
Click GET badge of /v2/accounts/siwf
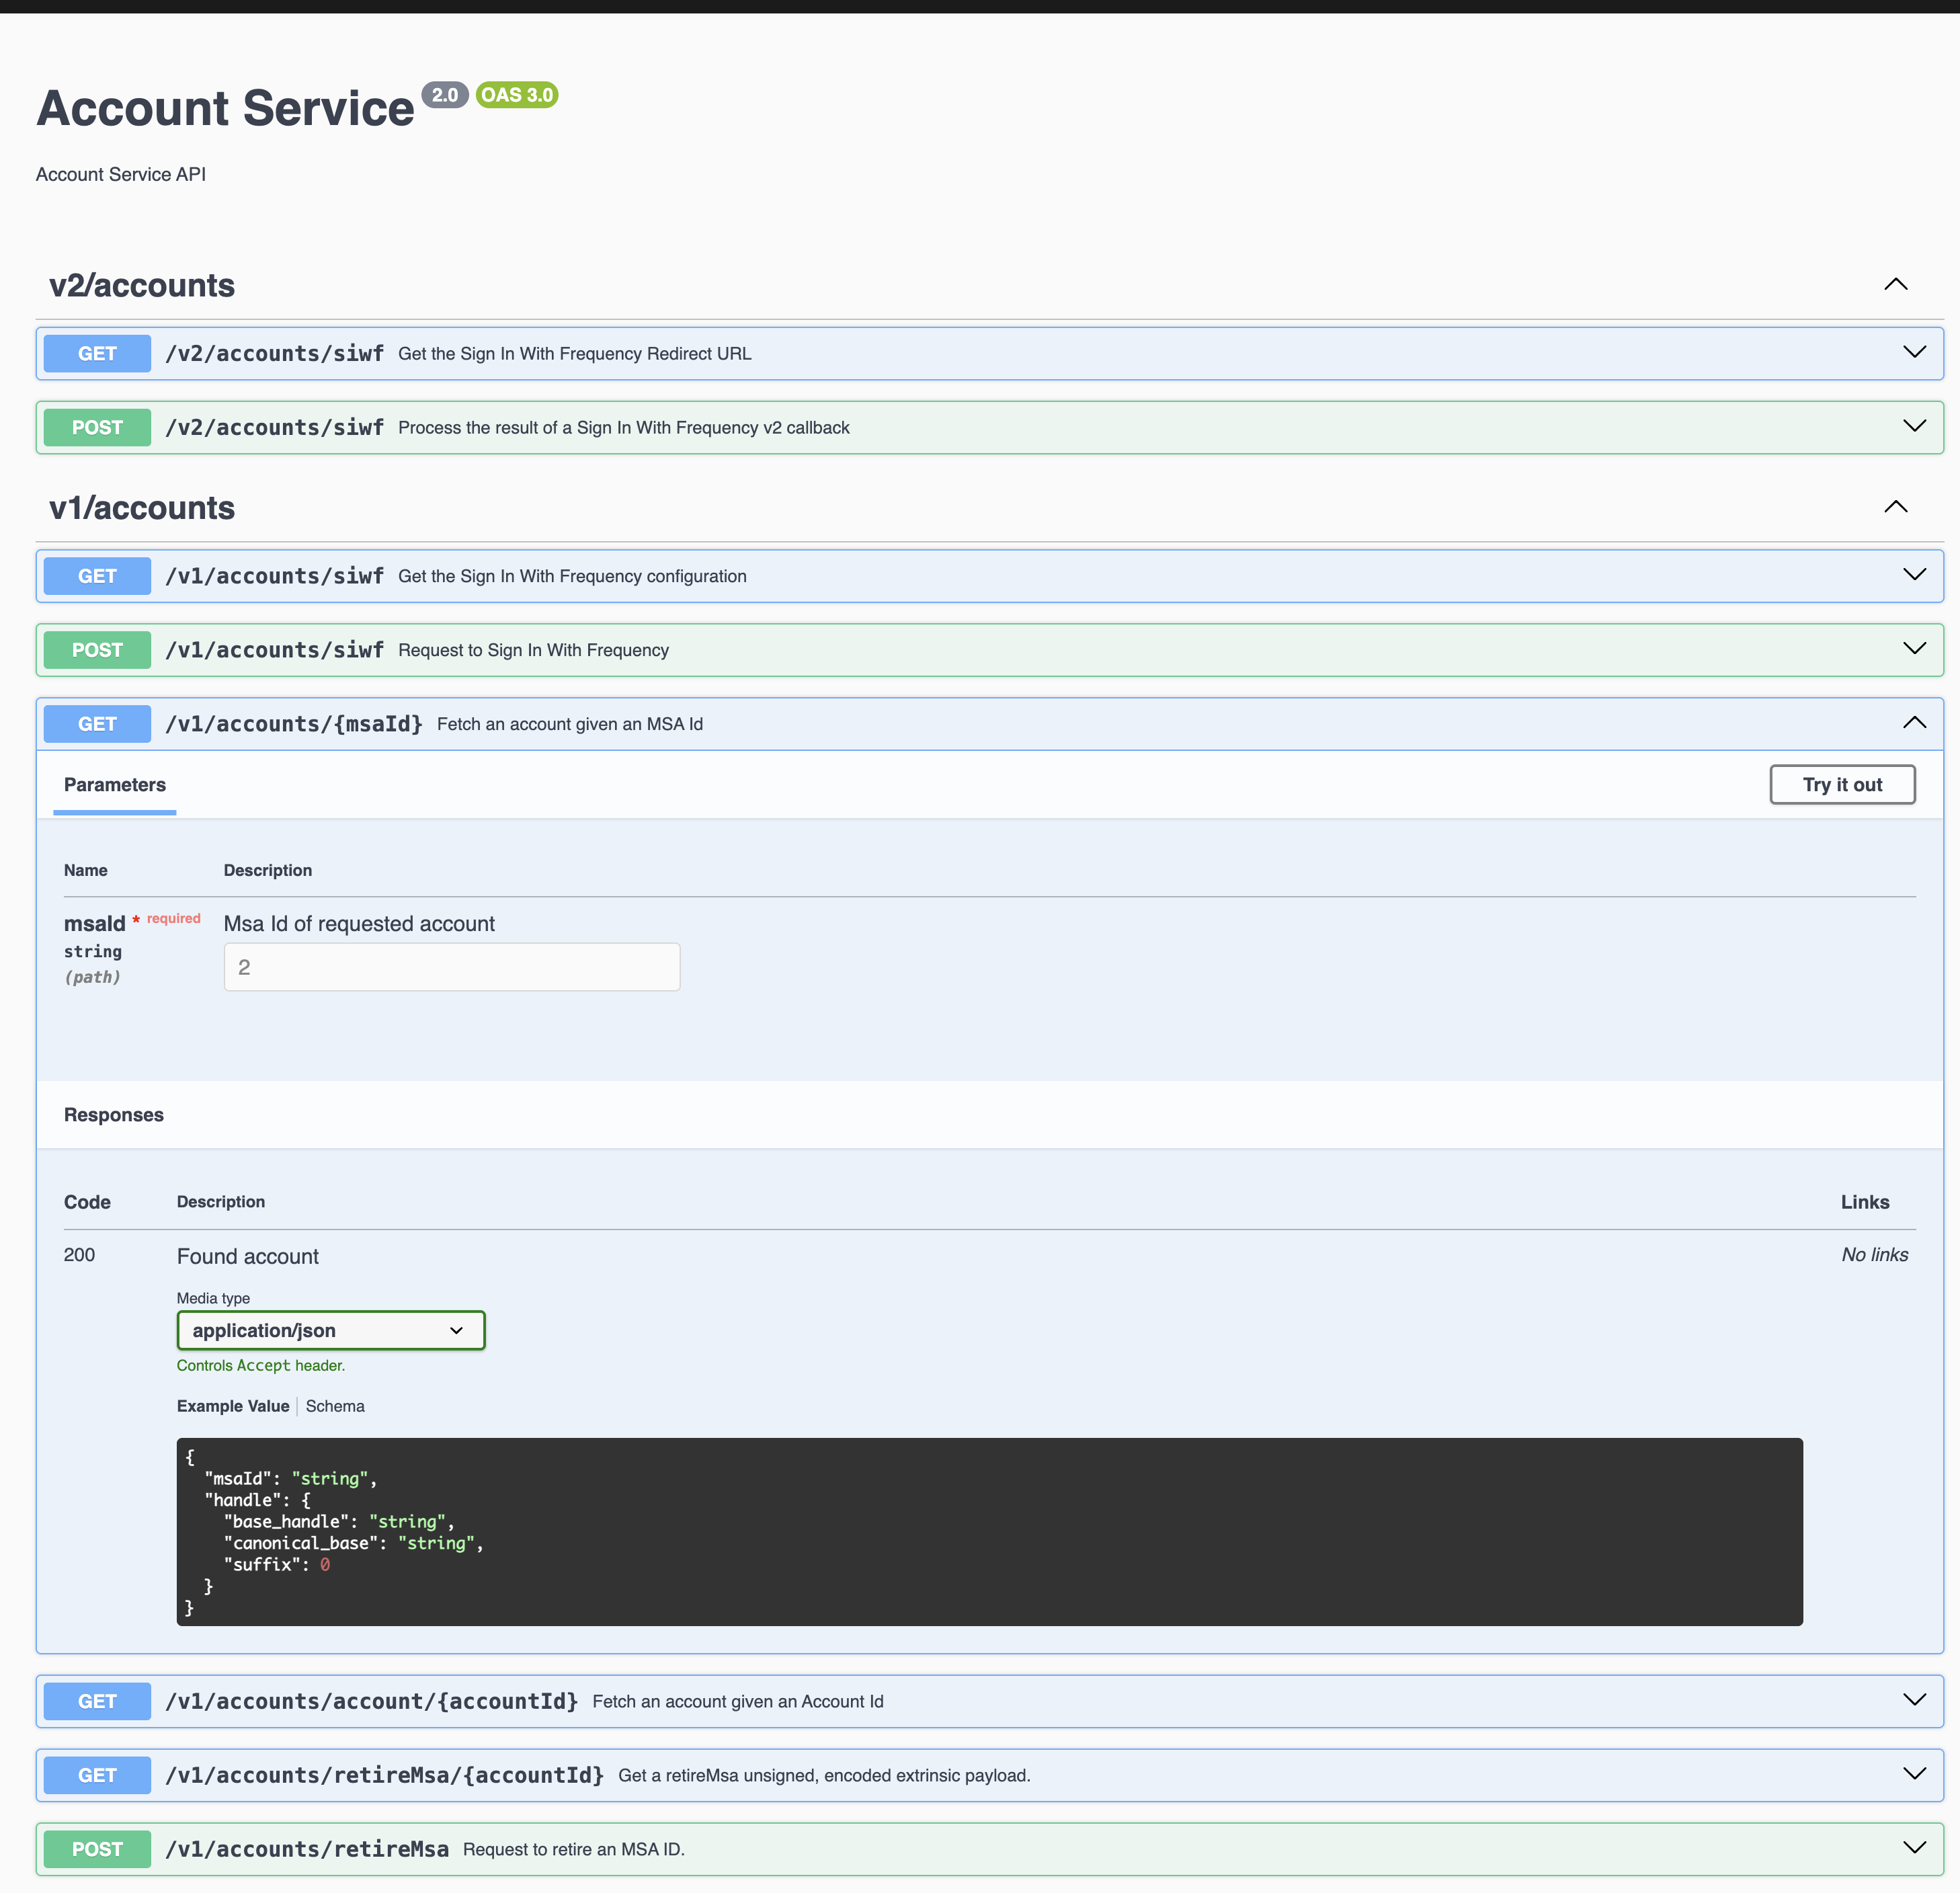(97, 353)
